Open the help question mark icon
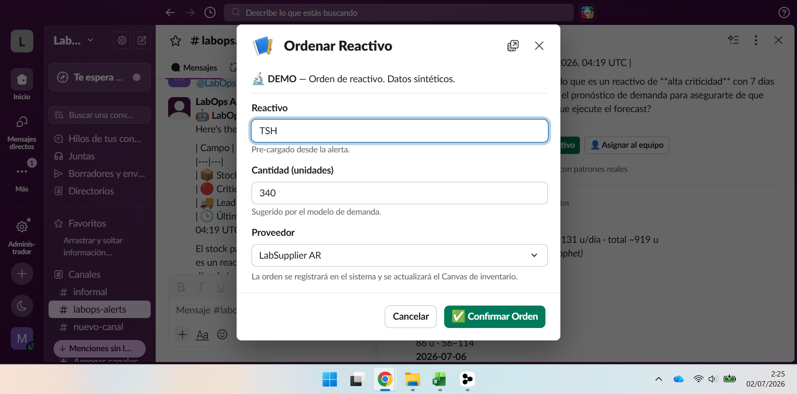The image size is (797, 394). 784,12
